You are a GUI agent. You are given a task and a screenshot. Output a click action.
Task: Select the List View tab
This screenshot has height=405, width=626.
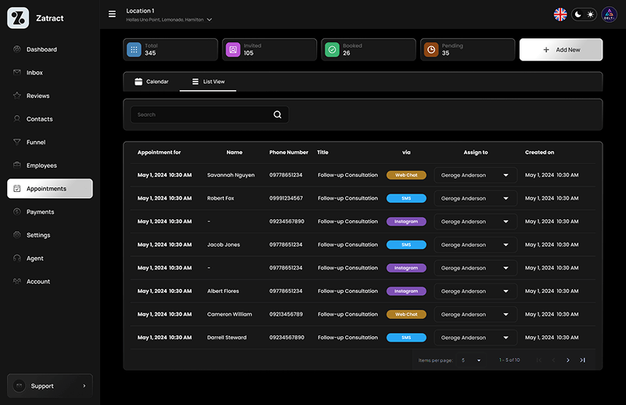click(208, 81)
